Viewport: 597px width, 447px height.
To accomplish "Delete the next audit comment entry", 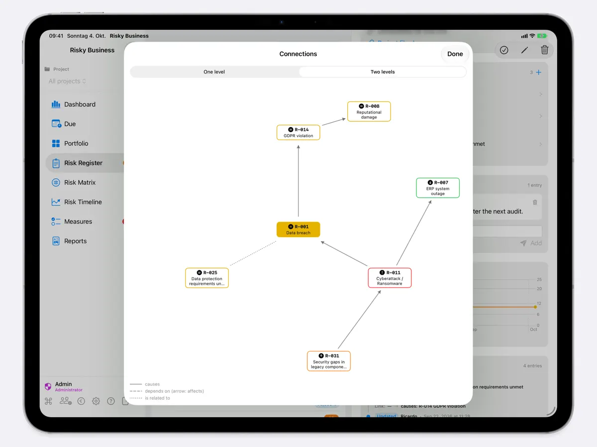I will coord(535,203).
